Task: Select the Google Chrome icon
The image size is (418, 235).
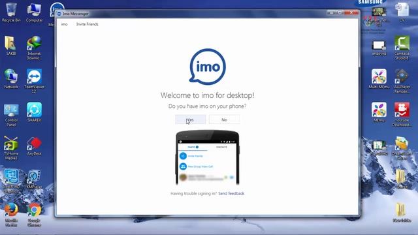Action: click(x=34, y=215)
